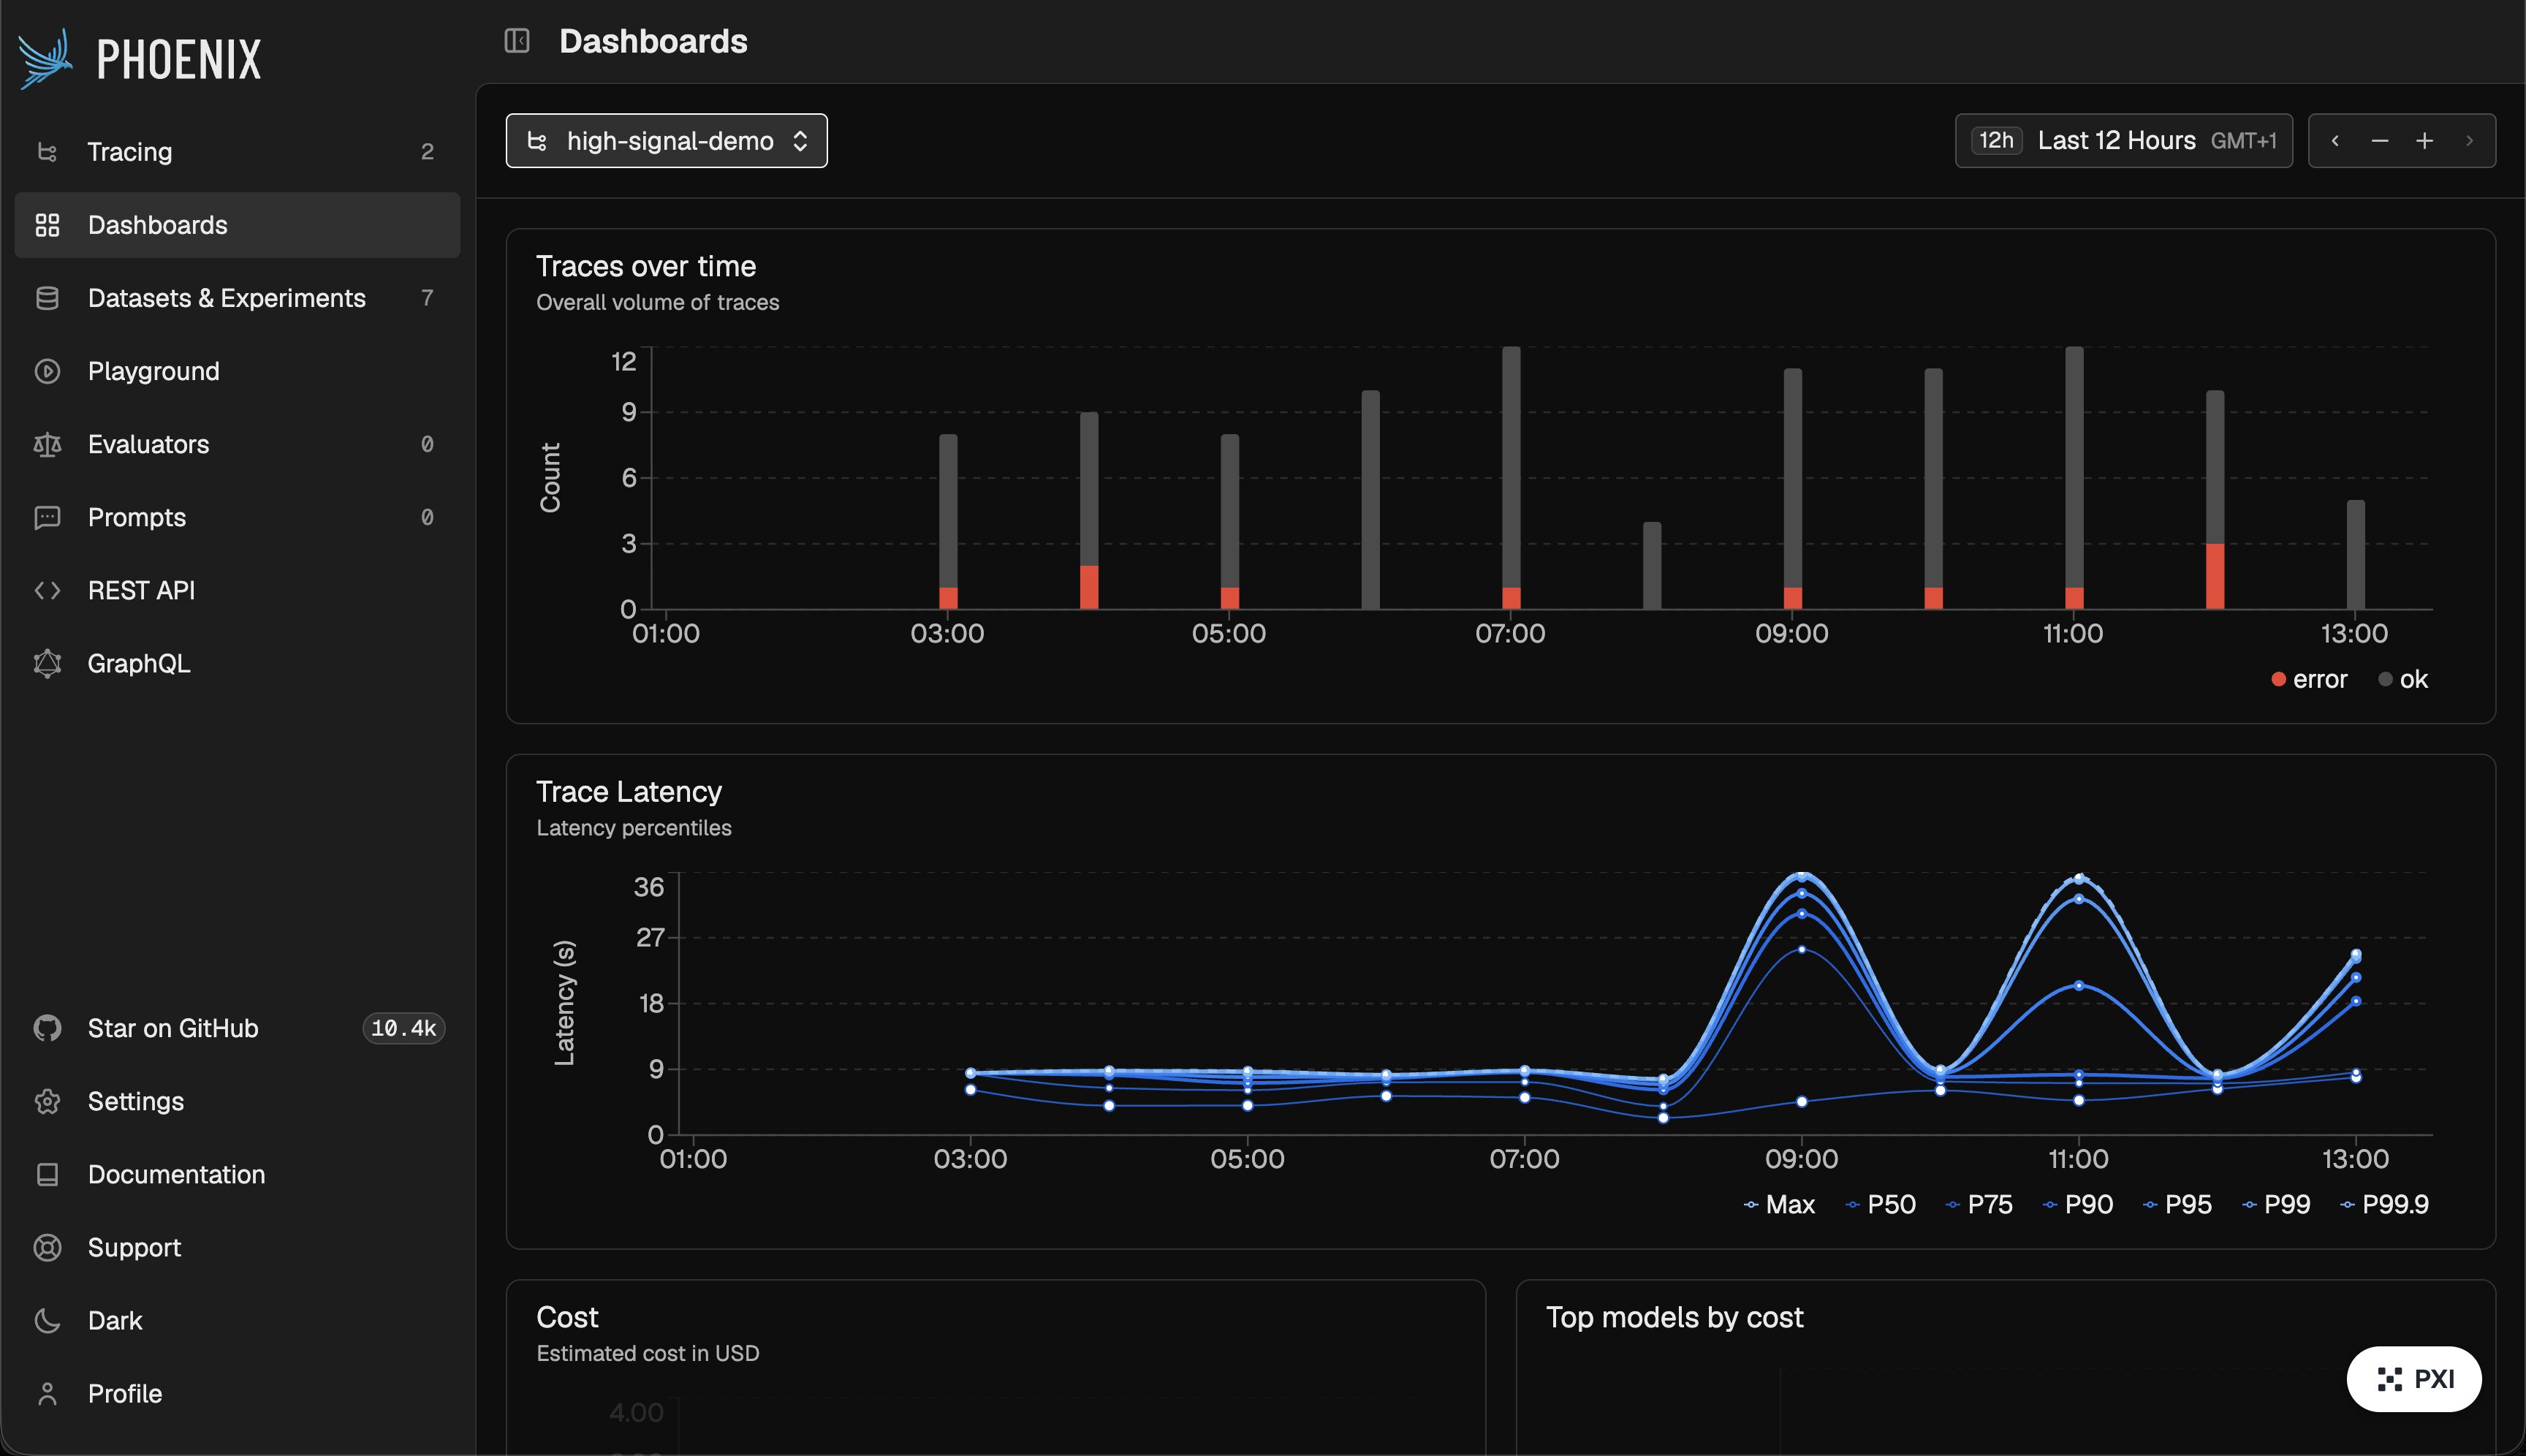Click the 09:00 latency peak data point
This screenshot has height=1456, width=2526.
click(1802, 875)
